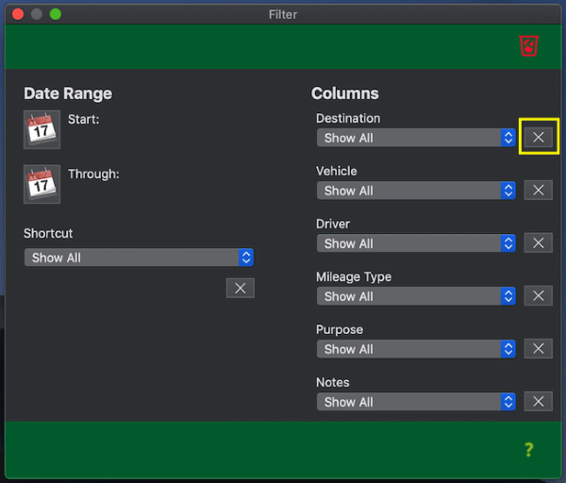The image size is (566, 483).
Task: Click the green zoom window button
Action: [x=56, y=14]
